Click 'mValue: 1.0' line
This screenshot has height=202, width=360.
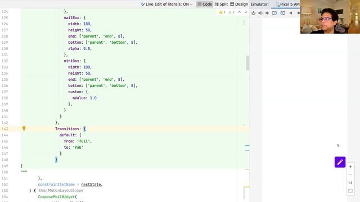point(84,98)
